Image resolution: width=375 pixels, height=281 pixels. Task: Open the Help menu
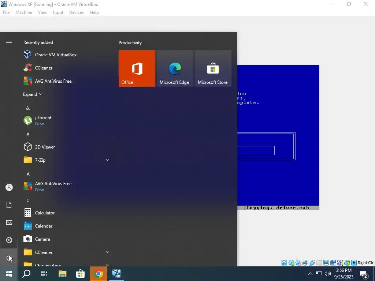point(94,12)
